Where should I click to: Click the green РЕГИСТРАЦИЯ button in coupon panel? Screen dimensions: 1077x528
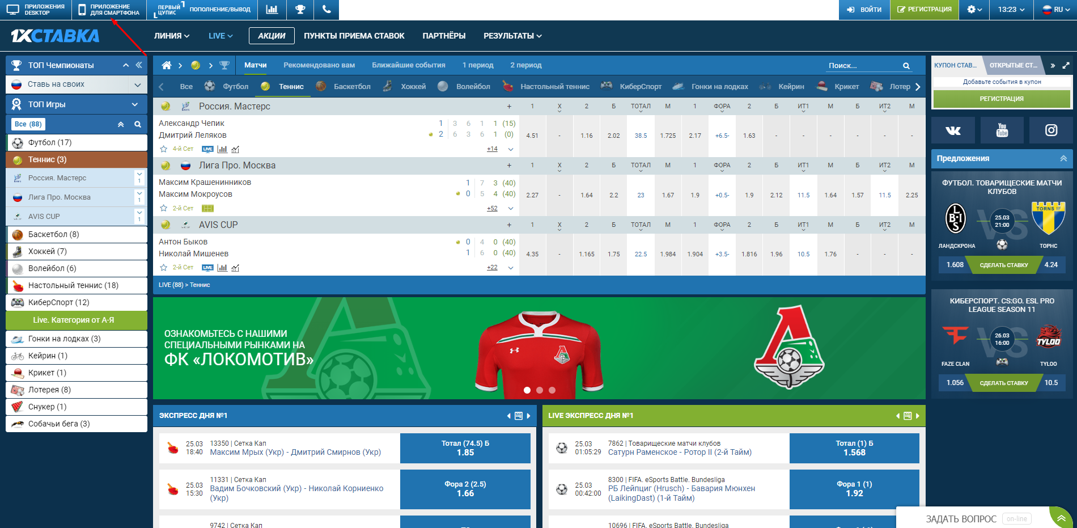(x=1002, y=99)
